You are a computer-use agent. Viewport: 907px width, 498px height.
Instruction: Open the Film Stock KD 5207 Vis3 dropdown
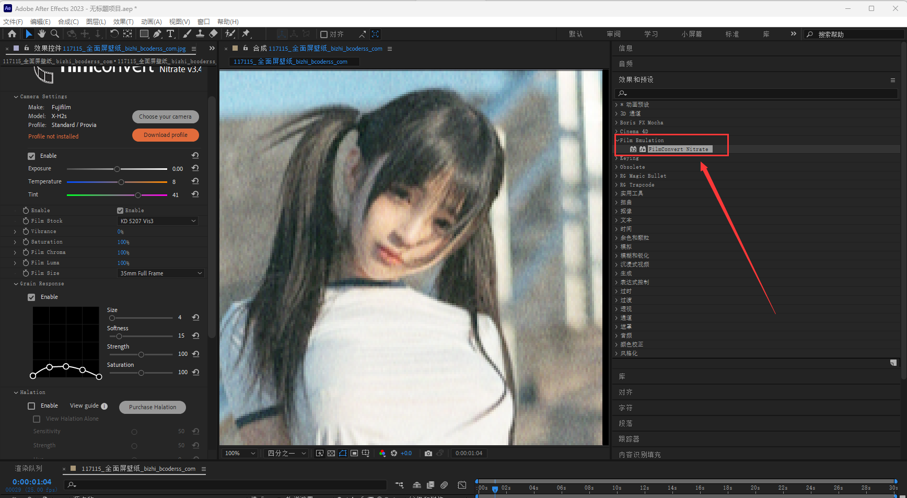tap(157, 221)
